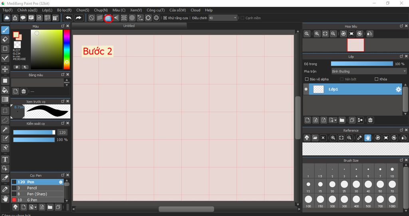Viewport: 409px width, 216px height.
Task: Click the brush size value field 120
Action: (62, 132)
